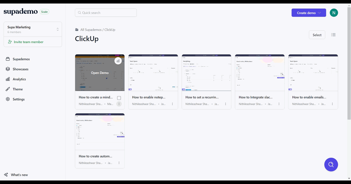This screenshot has height=184, width=351.
Task: Click the What's new sparkle icon
Action: coord(6,175)
